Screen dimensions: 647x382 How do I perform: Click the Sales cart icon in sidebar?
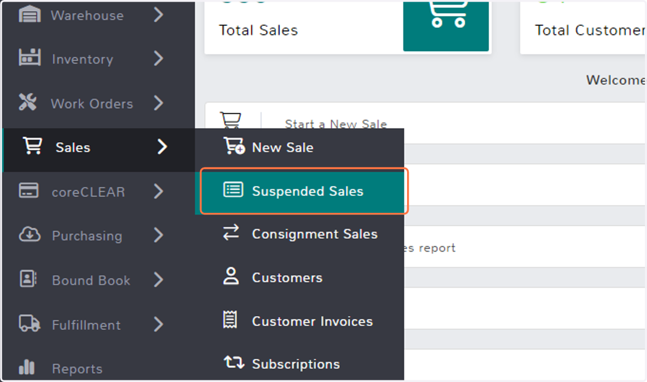32,146
